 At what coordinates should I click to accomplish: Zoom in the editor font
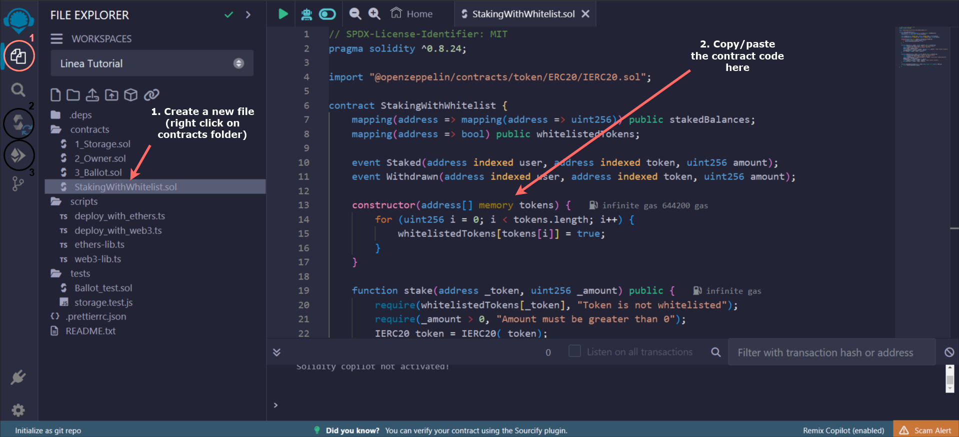pyautogui.click(x=374, y=14)
